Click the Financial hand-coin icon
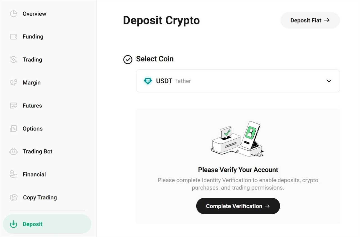Screen dimensions: 360x237 [x=13, y=174]
